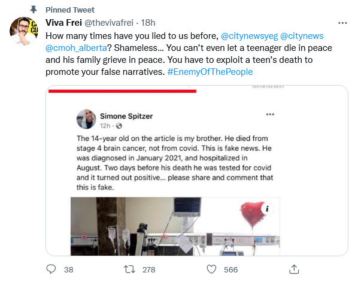Open the @cmoh_alberta mention

(x=76, y=48)
